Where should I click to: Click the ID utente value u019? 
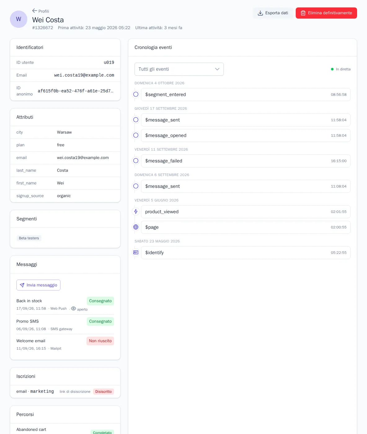109,63
